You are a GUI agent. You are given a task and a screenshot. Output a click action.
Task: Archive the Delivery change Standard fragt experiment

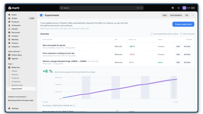tap(187, 62)
